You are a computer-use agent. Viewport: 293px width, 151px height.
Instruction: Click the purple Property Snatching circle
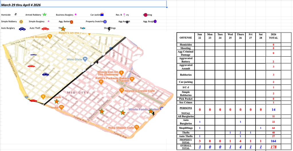(x=105, y=22)
